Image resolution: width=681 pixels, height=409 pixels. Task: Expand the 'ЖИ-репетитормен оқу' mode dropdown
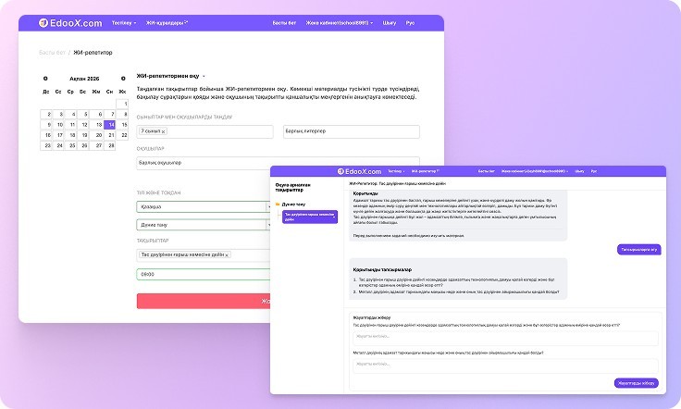[170, 76]
